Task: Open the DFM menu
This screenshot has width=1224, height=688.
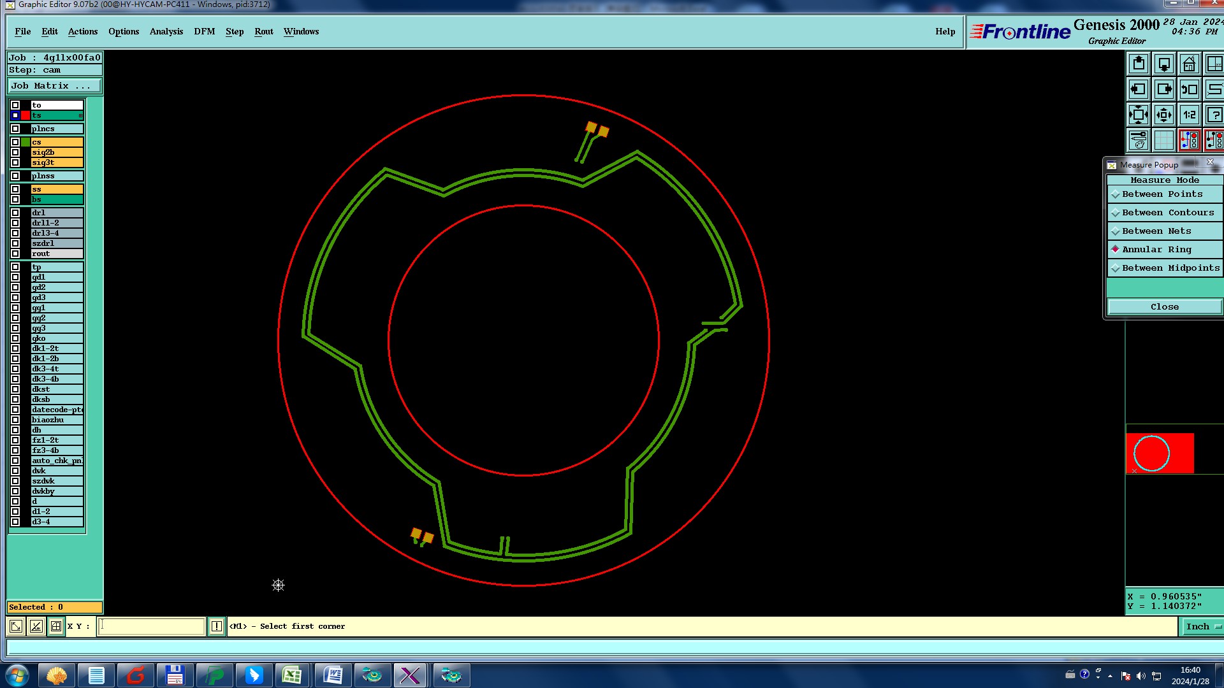Action: tap(204, 32)
